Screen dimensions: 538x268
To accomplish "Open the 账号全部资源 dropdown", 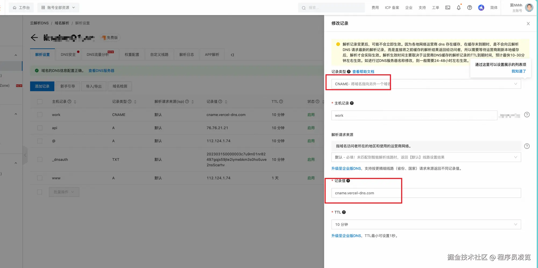I will [x=58, y=8].
